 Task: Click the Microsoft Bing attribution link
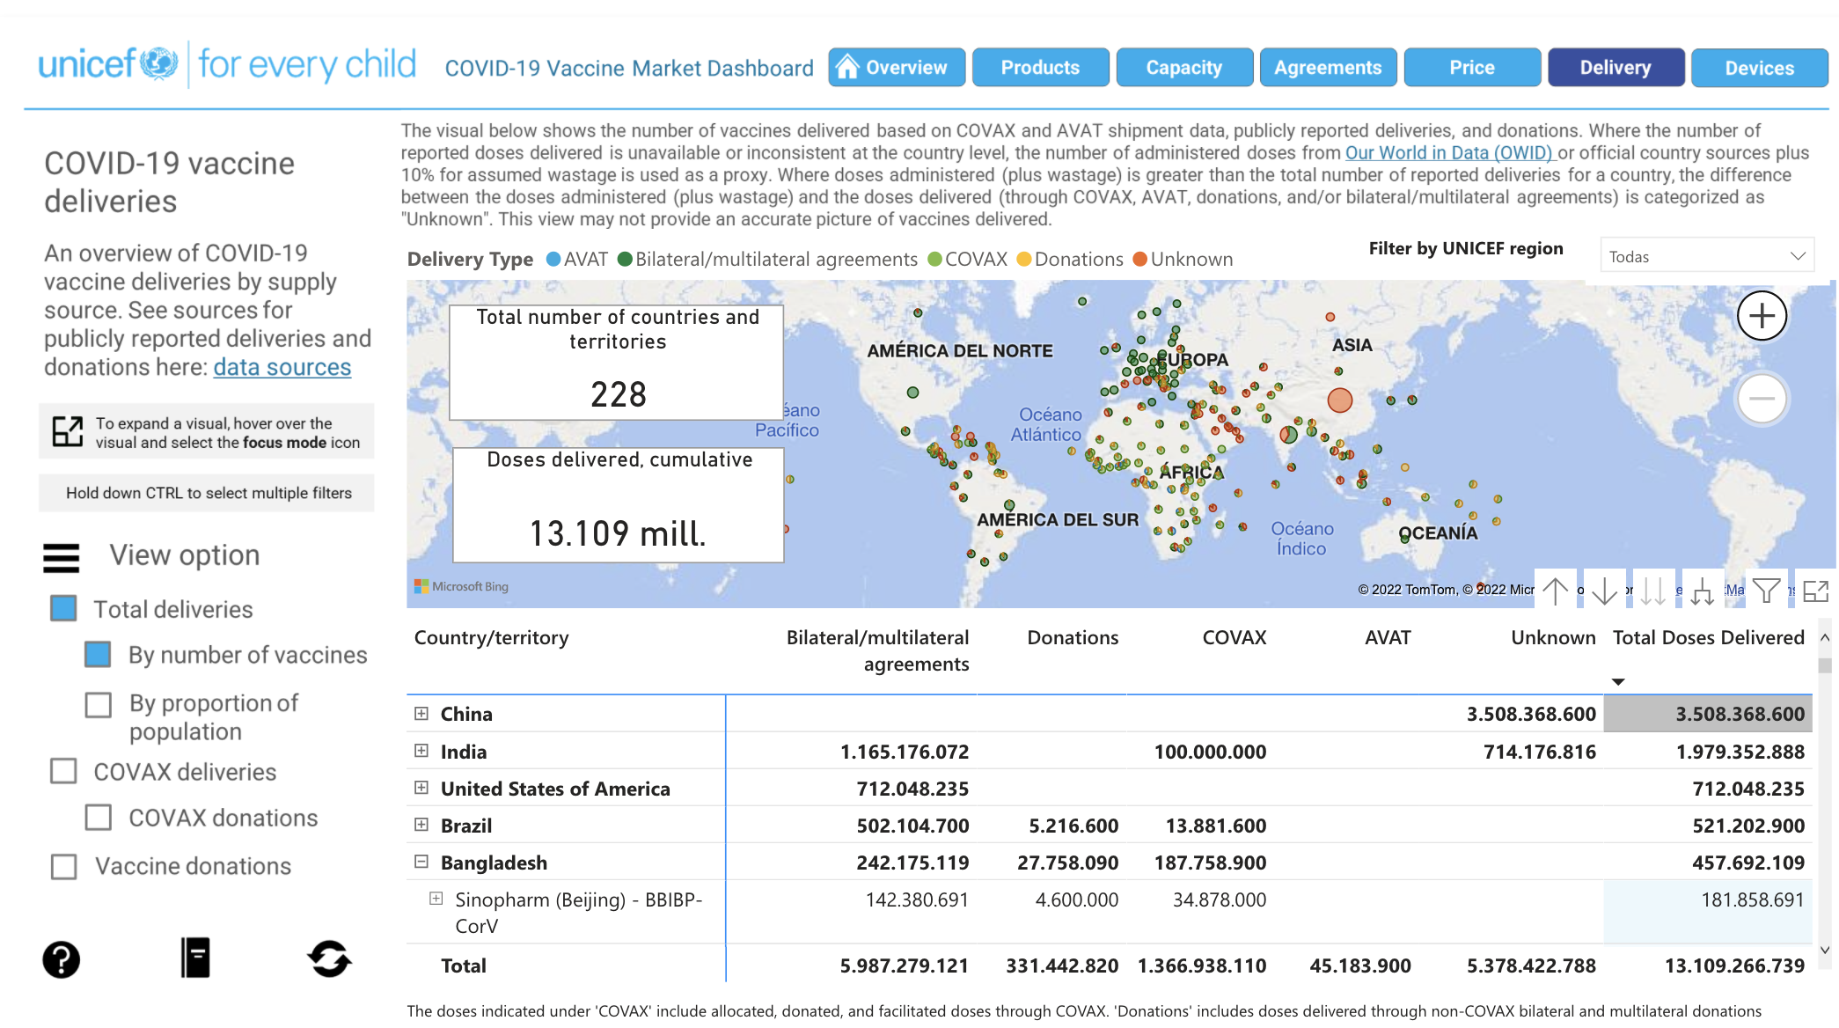(x=462, y=586)
